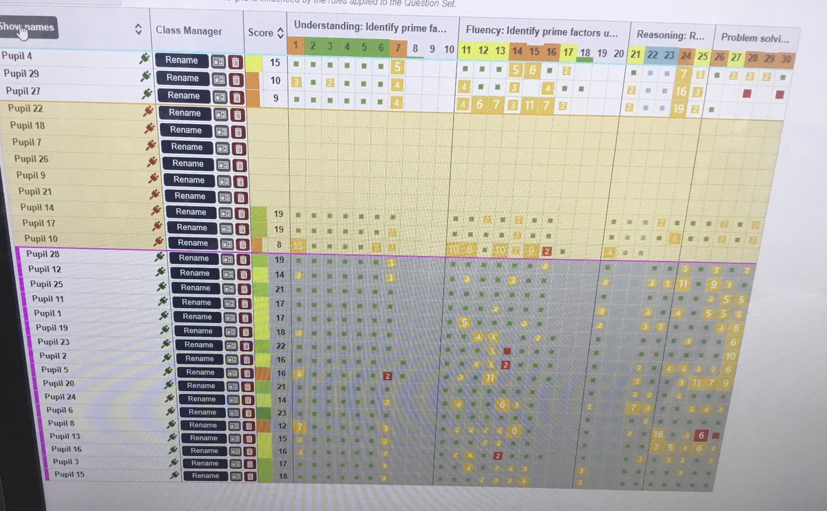The height and width of the screenshot is (511, 827).
Task: Open the ID card icon for Pupil 29
Action: (x=219, y=79)
